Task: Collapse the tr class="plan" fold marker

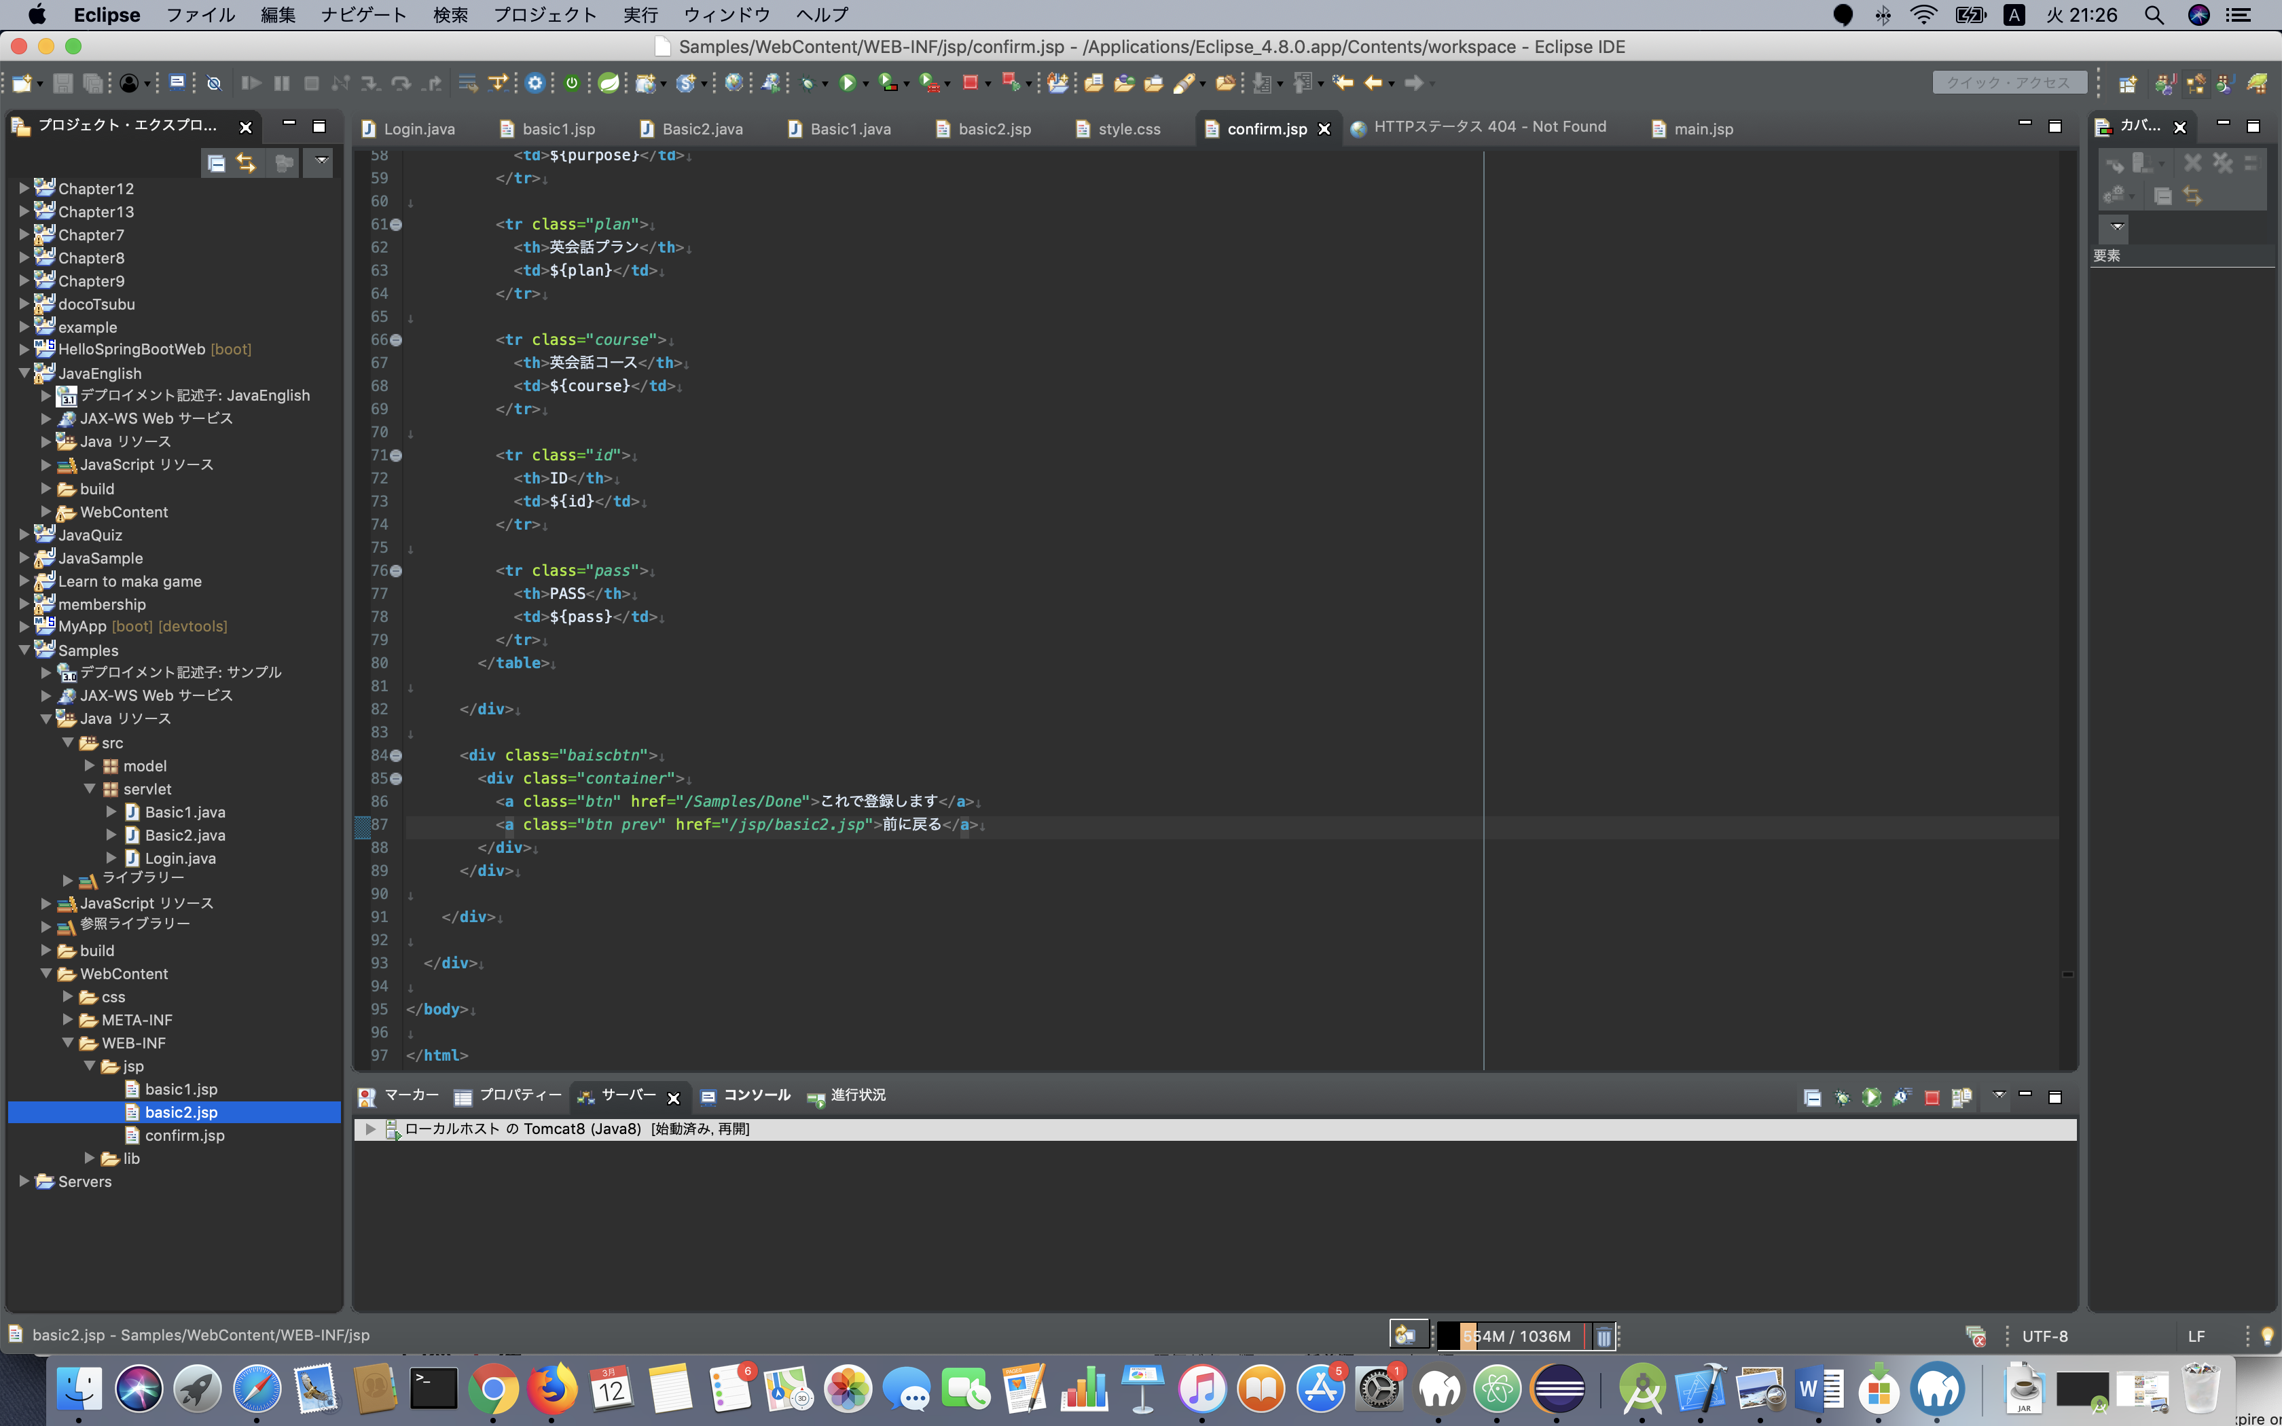Action: point(396,225)
